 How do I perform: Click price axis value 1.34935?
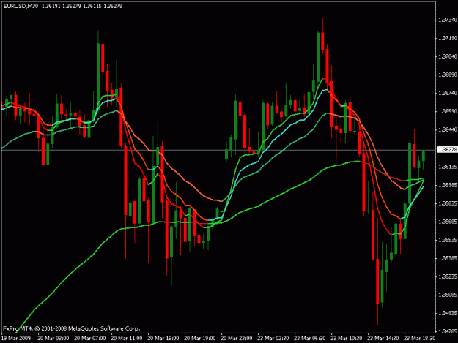point(447,313)
